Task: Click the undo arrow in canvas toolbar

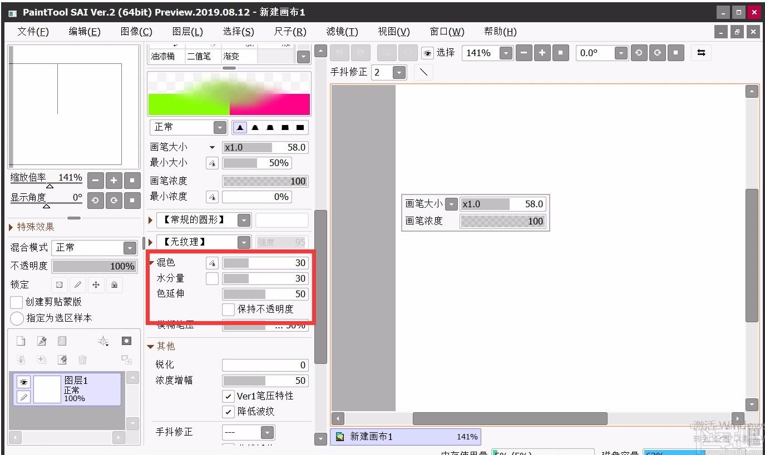Action: [x=339, y=53]
